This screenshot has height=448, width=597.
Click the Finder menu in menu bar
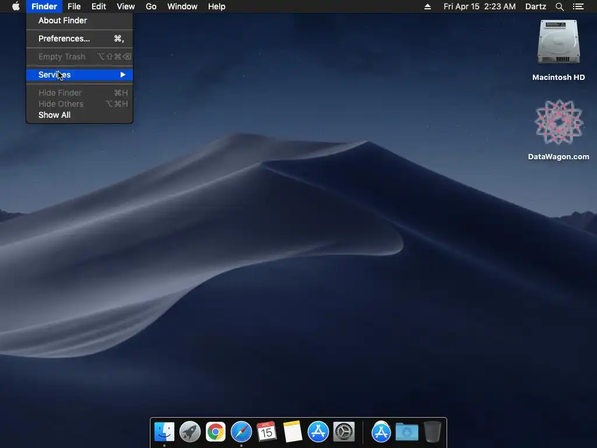[44, 6]
